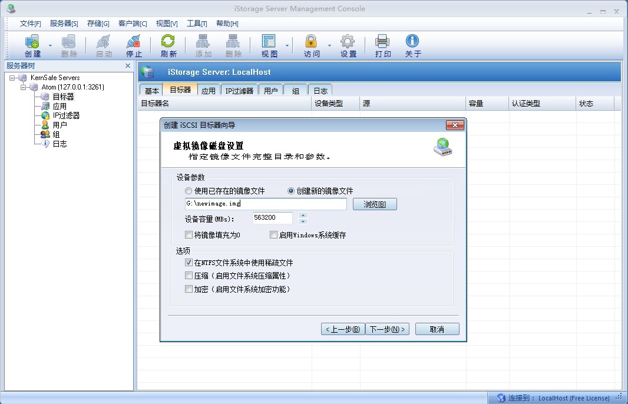Open 工具[T] menu
Image resolution: width=628 pixels, height=404 pixels.
pos(197,24)
